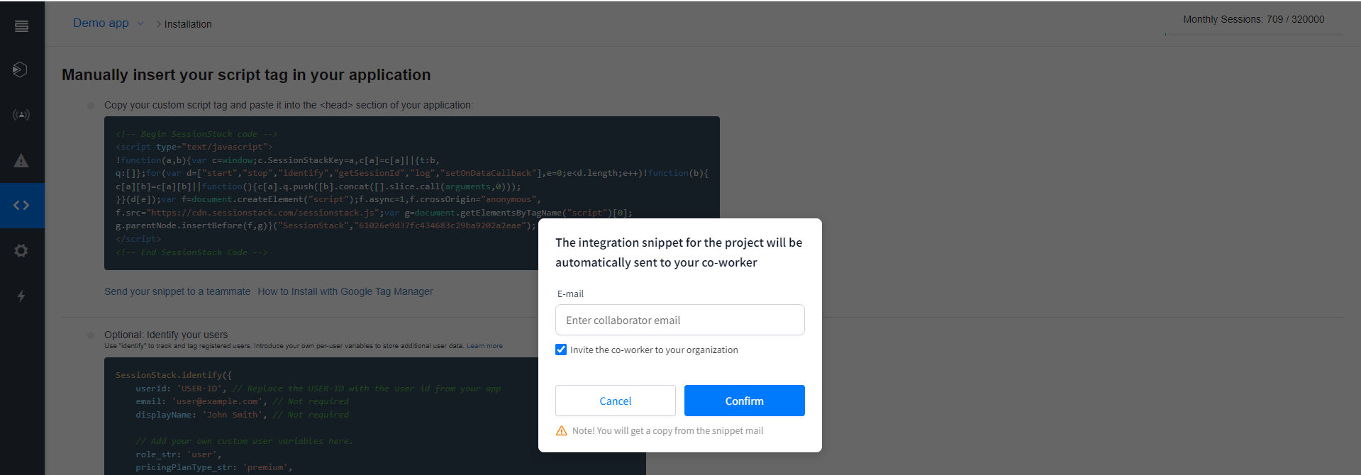Uncheck Invite the co-worker to your organization
Viewport: 1361px width, 475px height.
coord(561,350)
